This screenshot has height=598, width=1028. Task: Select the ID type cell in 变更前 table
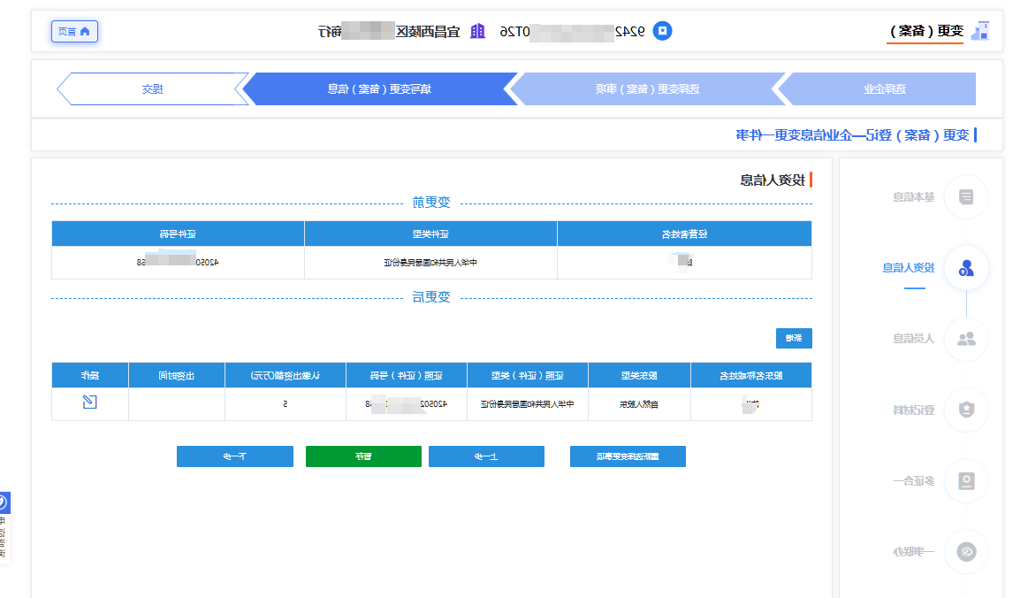(430, 263)
